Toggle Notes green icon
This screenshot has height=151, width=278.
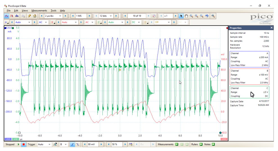coord(213,145)
